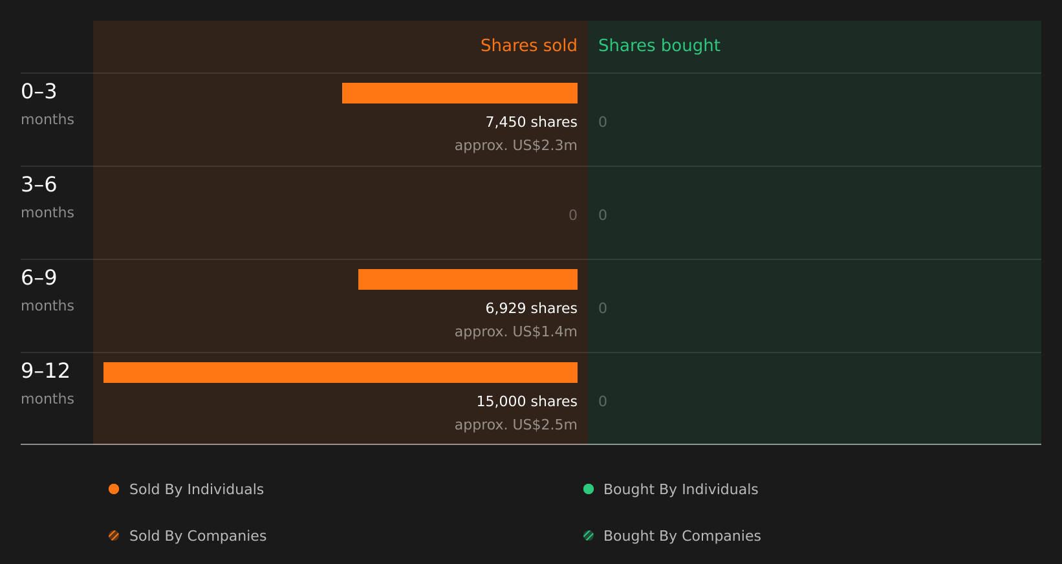Viewport: 1062px width, 564px height.
Task: Select the Bought By Individuals legend label
Action: [x=680, y=490]
